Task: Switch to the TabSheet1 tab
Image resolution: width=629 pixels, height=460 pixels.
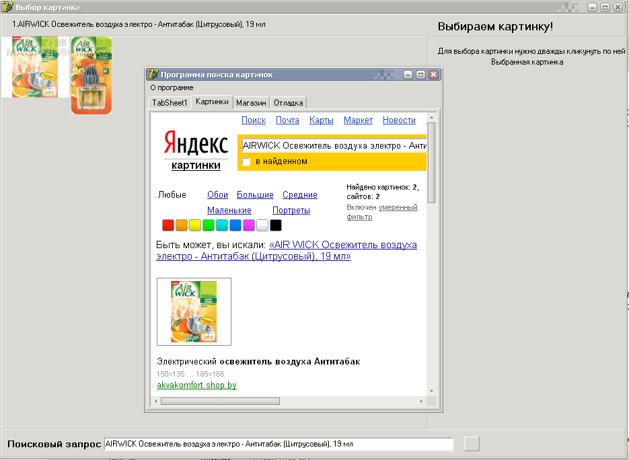Action: point(170,103)
